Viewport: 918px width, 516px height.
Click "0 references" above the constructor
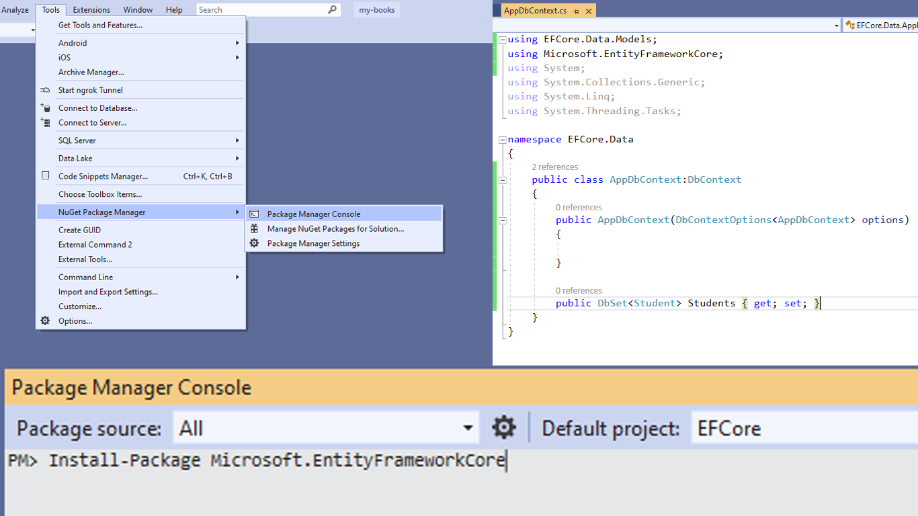[x=579, y=207]
